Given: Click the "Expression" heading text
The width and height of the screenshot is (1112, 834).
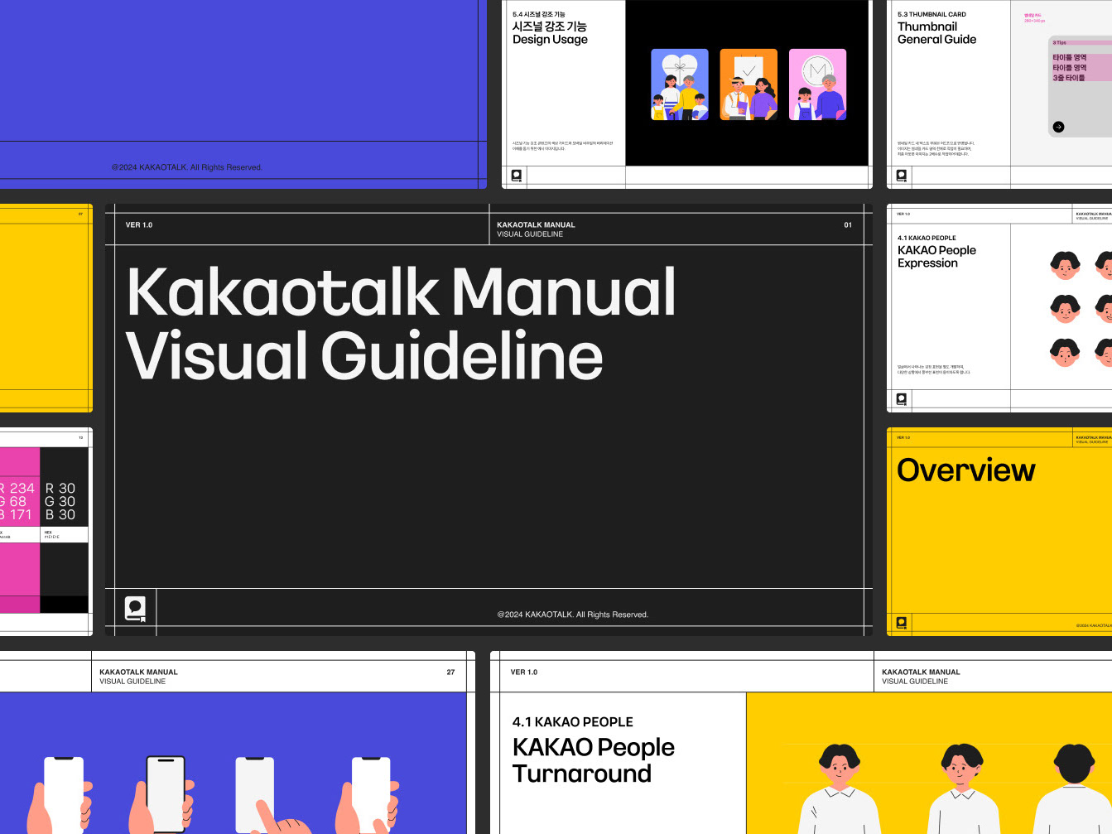Looking at the screenshot, I should pyautogui.click(x=927, y=263).
